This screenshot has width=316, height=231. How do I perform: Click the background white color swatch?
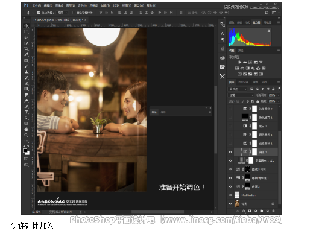(28, 153)
